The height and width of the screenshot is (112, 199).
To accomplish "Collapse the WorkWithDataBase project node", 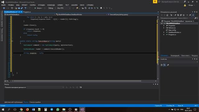I will (x=162, y=24).
